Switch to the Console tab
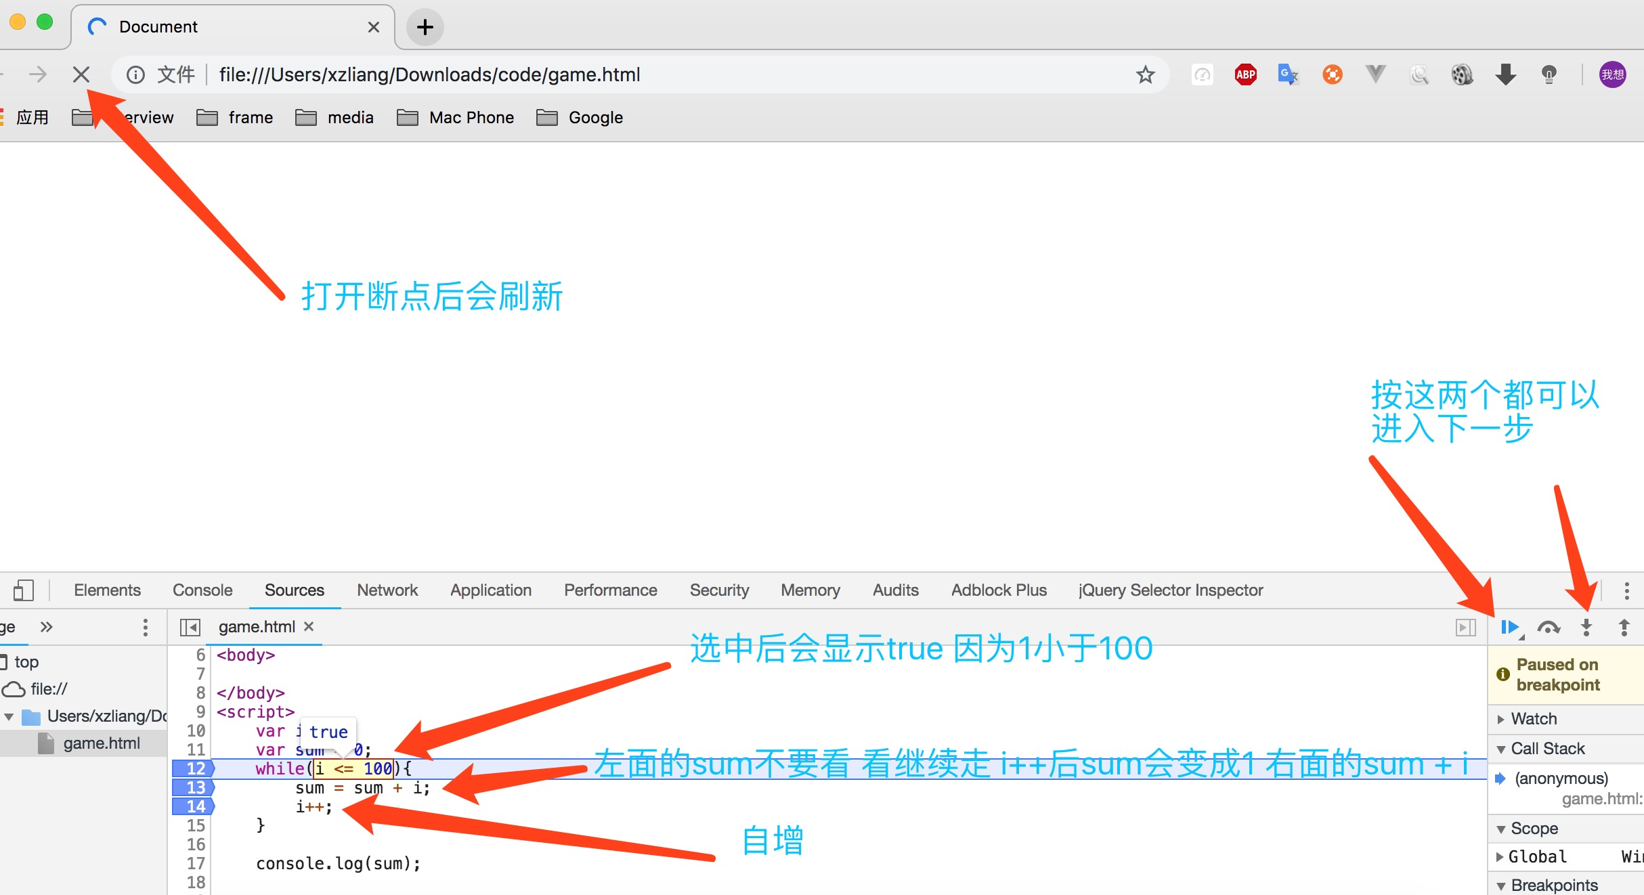1644x895 pixels. coord(202,590)
